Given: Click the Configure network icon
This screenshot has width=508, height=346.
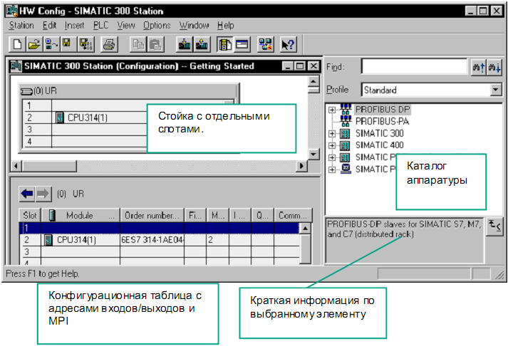Looking at the screenshot, I should [x=265, y=44].
